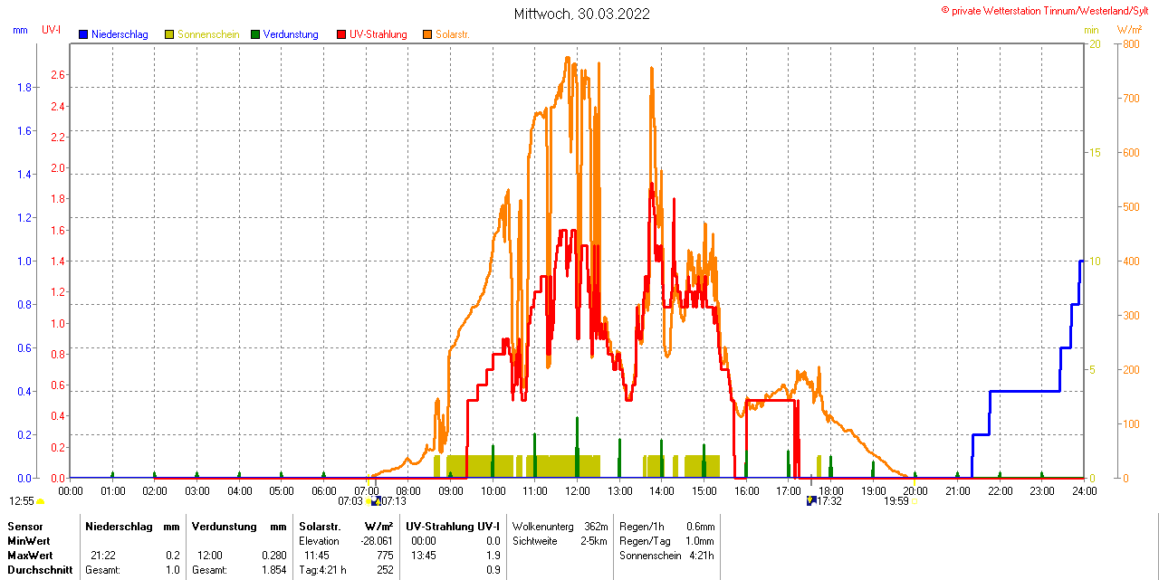Click the red UV-I axis unit label
This screenshot has width=1159, height=580.
tap(52, 30)
